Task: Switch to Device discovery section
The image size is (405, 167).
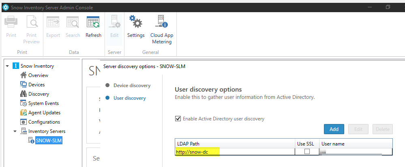Action: coord(132,86)
